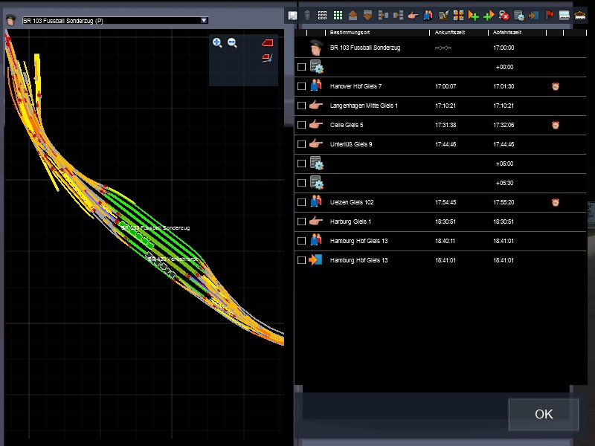The height and width of the screenshot is (446, 595).
Task: Click the save floppy disk icon
Action: click(x=292, y=15)
